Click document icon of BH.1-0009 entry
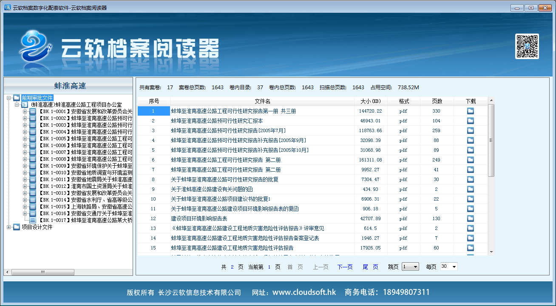Image resolution: width=556 pixels, height=306 pixels. coord(33,166)
